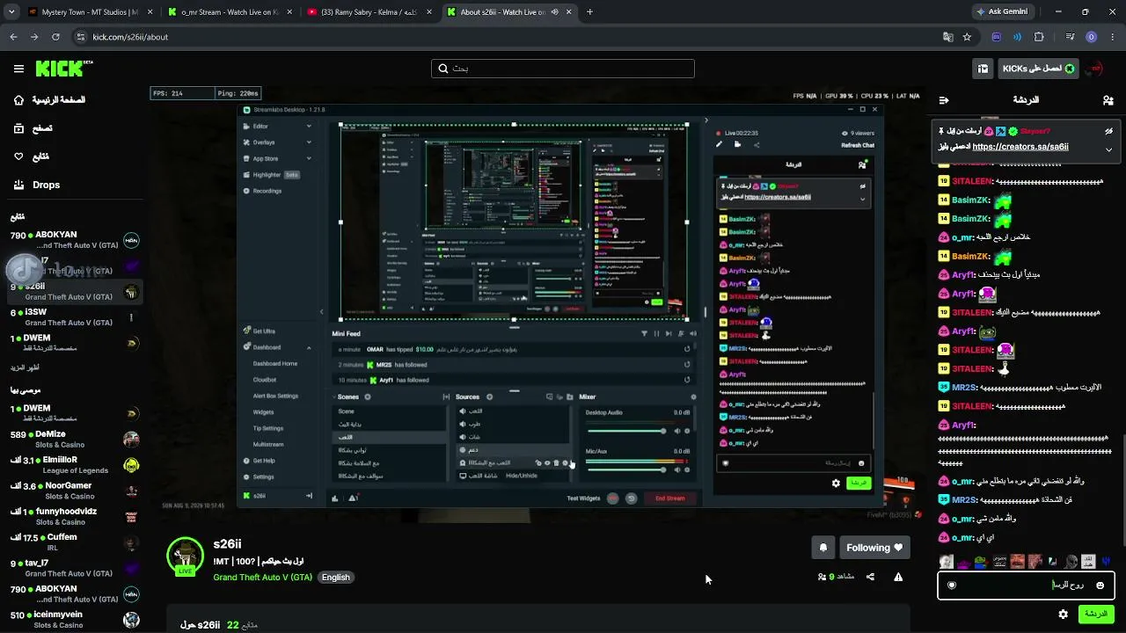Open the creators.sa/sa6ii link in pinned message
Viewport: 1126px width, 633px height.
[x=1020, y=147]
